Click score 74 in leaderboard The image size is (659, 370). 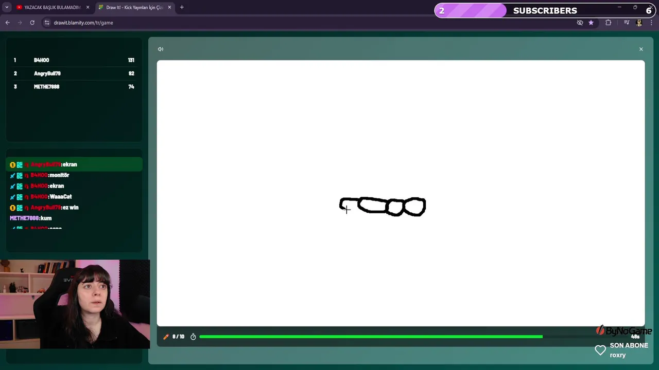pyautogui.click(x=131, y=87)
